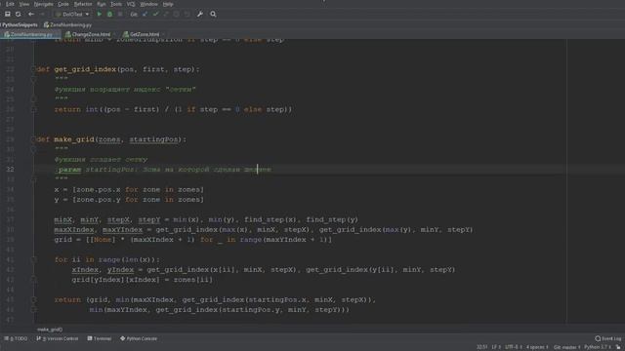Screen dimensions: 625x351
Task: Click the read-only lock icon in status bar
Action: coord(618,347)
